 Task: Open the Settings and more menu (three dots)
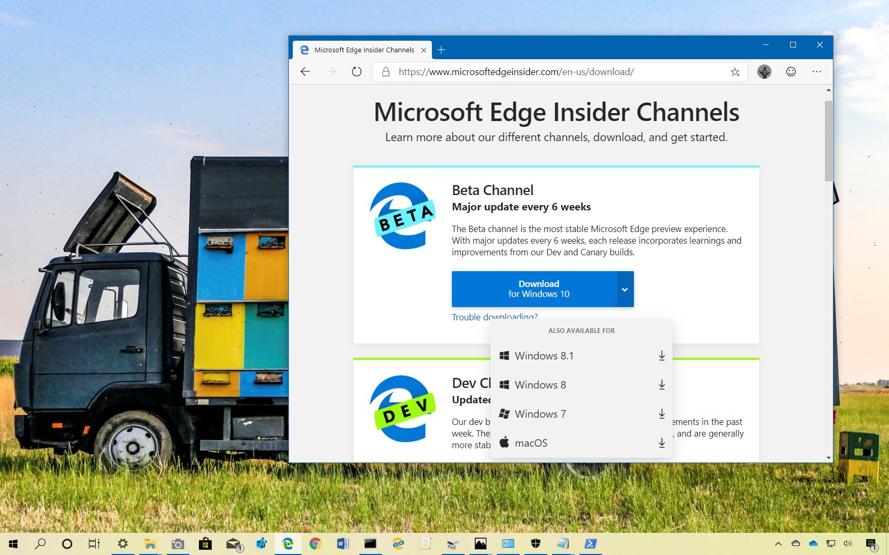(x=817, y=72)
